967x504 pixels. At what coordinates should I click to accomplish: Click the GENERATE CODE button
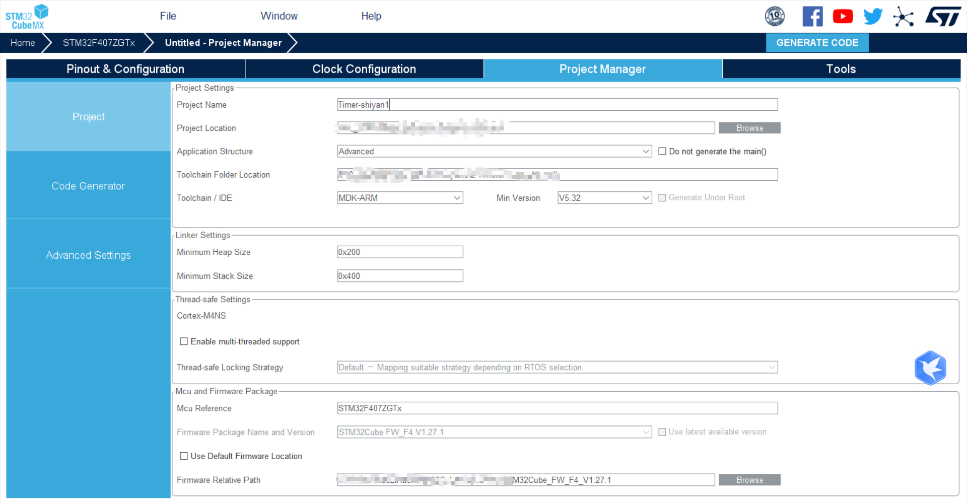817,43
